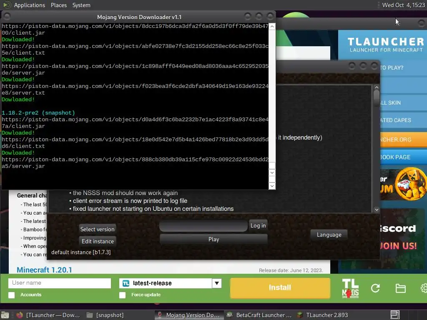Click 'default instance [b1.7.3]' label
This screenshot has width=427, height=320.
click(81, 252)
